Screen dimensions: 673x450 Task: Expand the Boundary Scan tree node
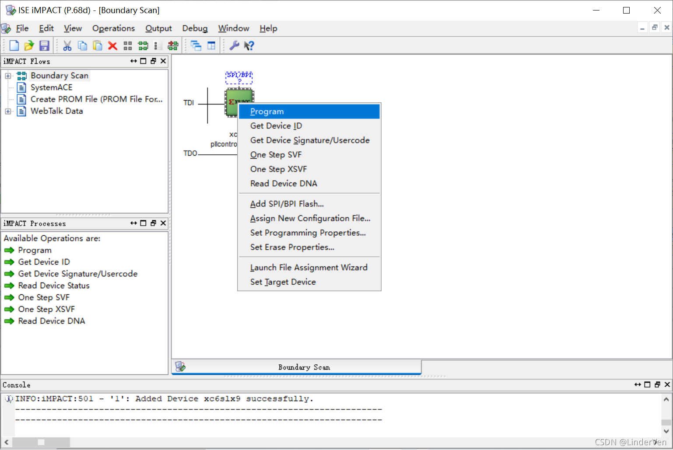[8, 76]
